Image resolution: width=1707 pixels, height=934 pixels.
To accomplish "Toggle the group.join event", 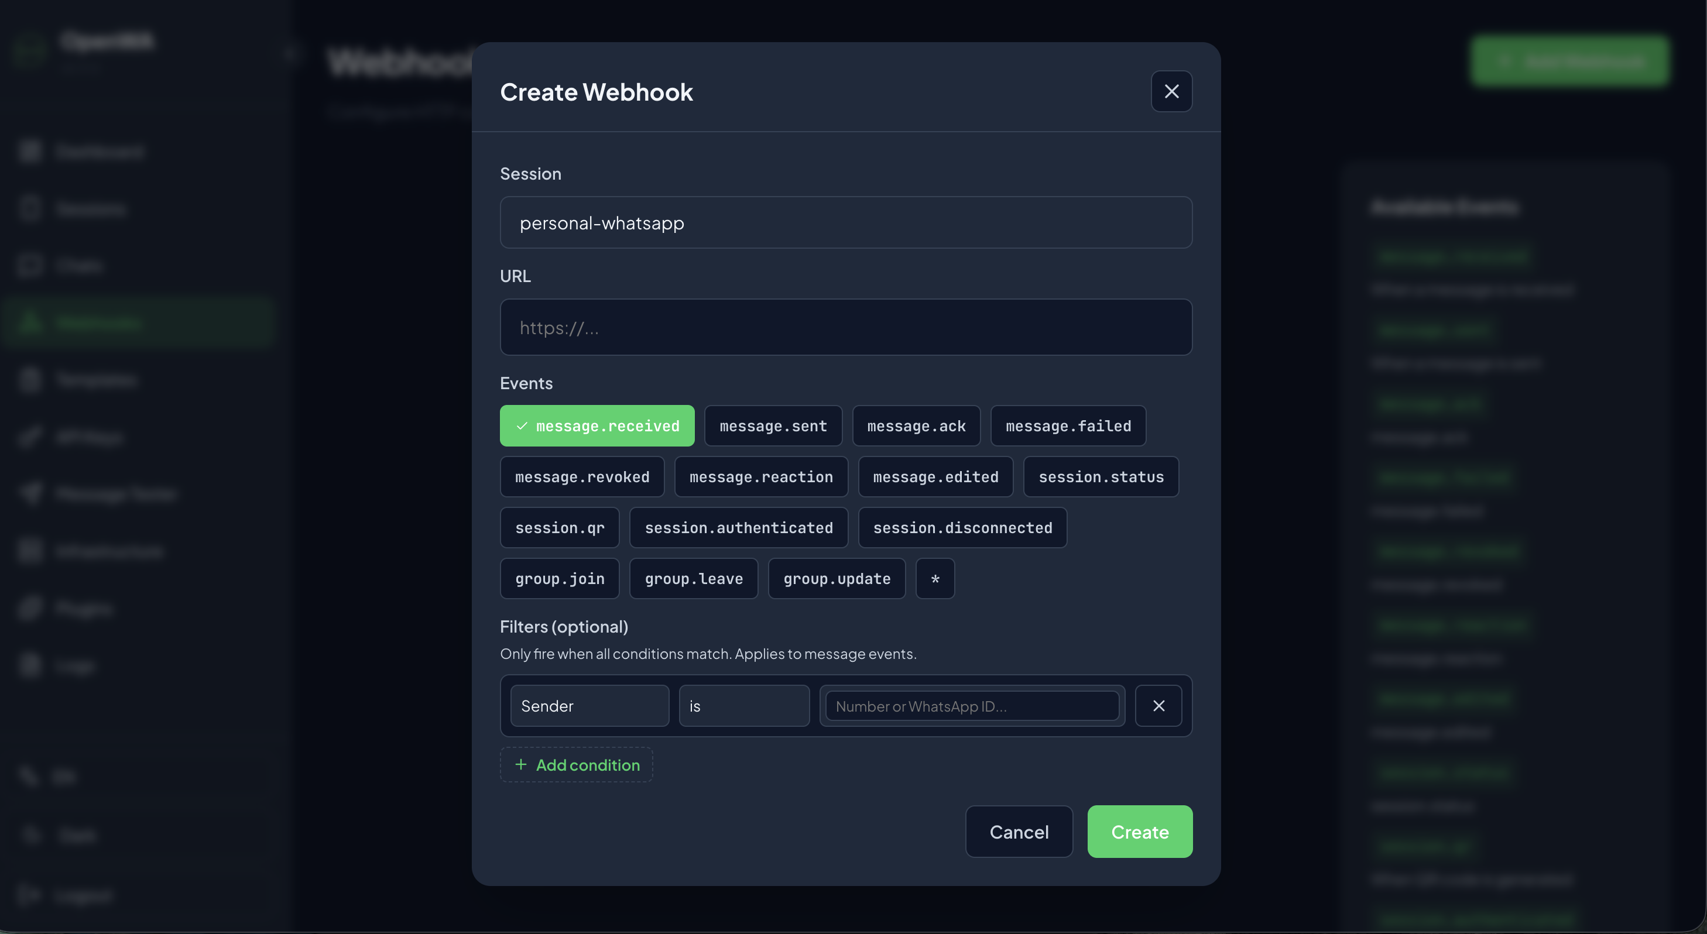I will coord(559,579).
